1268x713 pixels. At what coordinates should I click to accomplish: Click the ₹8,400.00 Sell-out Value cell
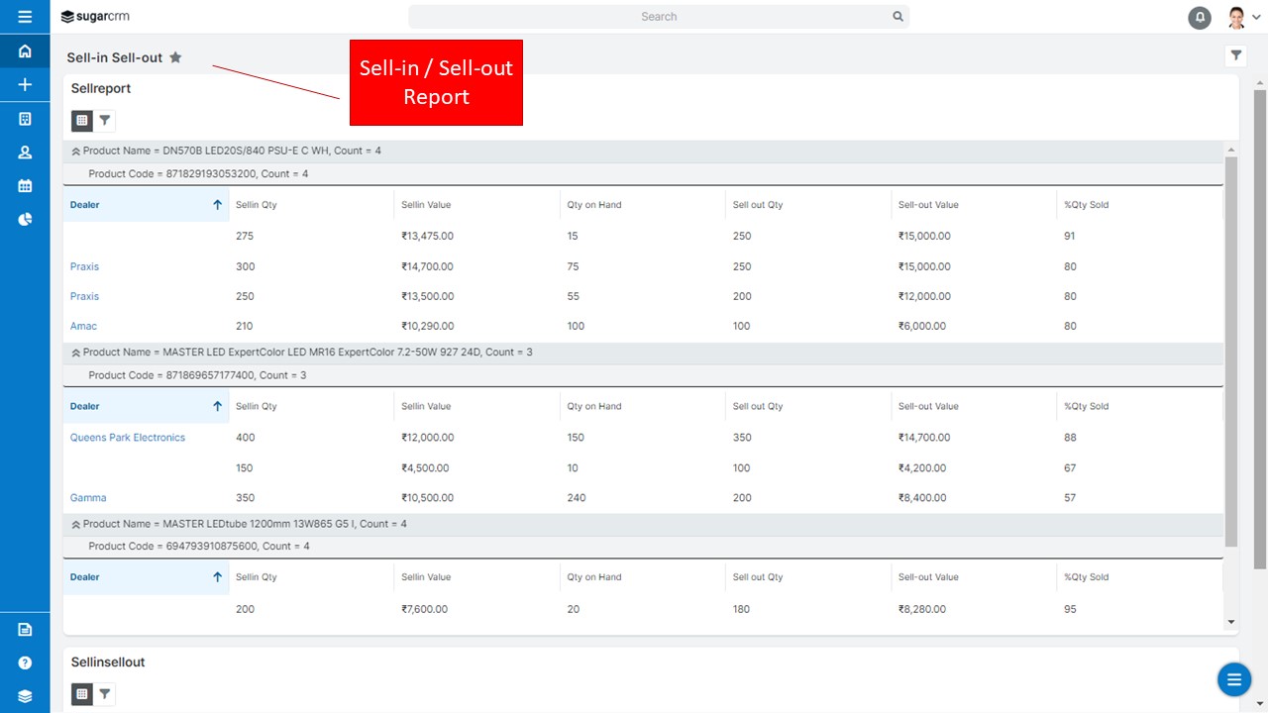tap(922, 498)
